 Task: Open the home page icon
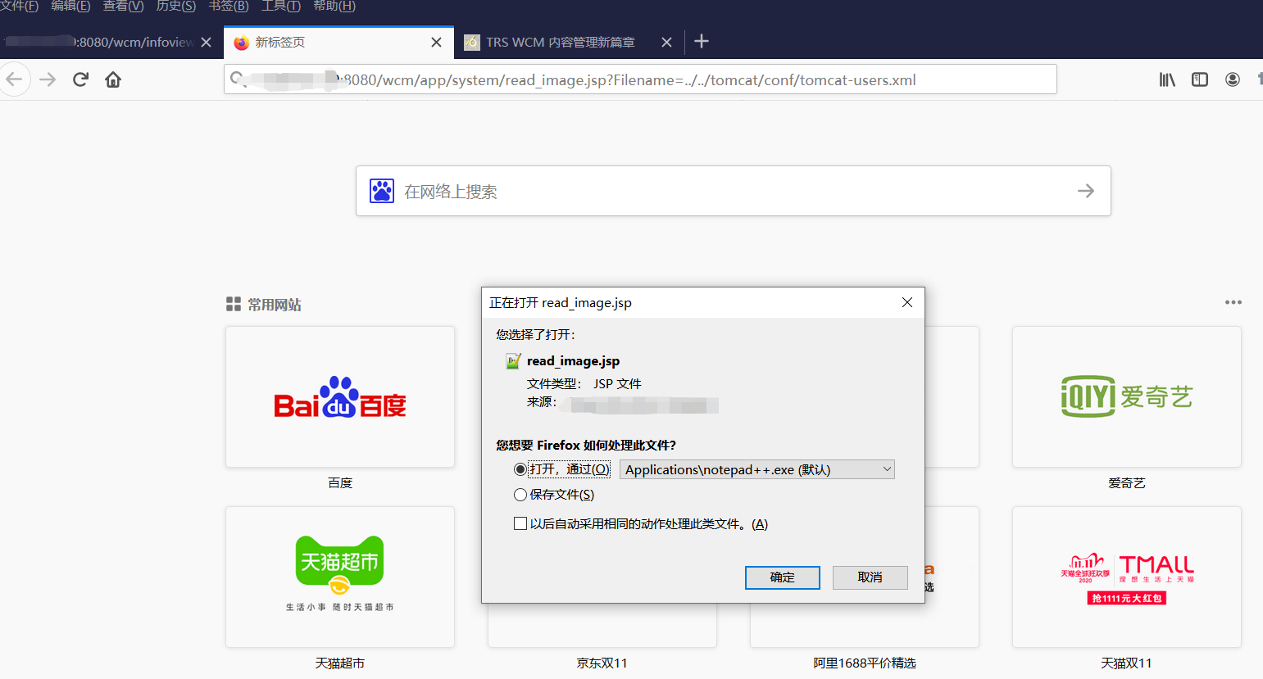(113, 79)
